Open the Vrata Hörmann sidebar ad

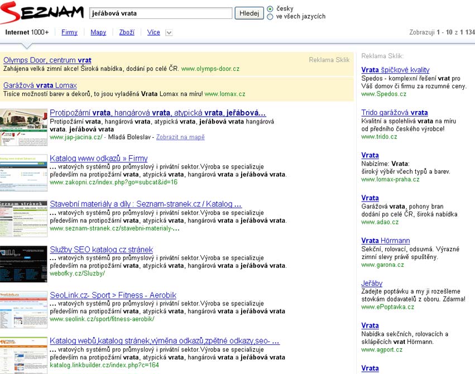385,241
